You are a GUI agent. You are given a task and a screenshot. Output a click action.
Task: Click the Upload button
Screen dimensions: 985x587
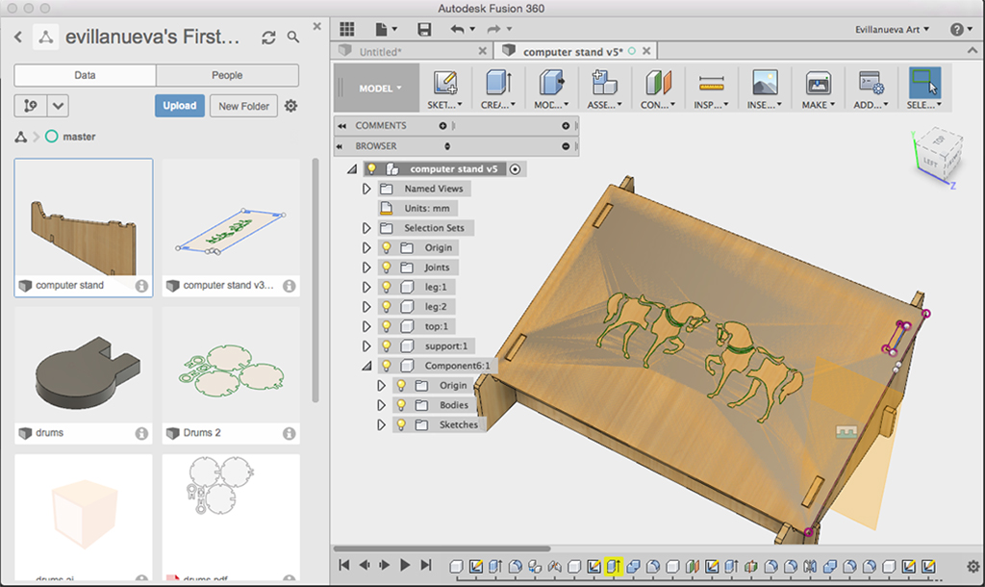tap(180, 106)
